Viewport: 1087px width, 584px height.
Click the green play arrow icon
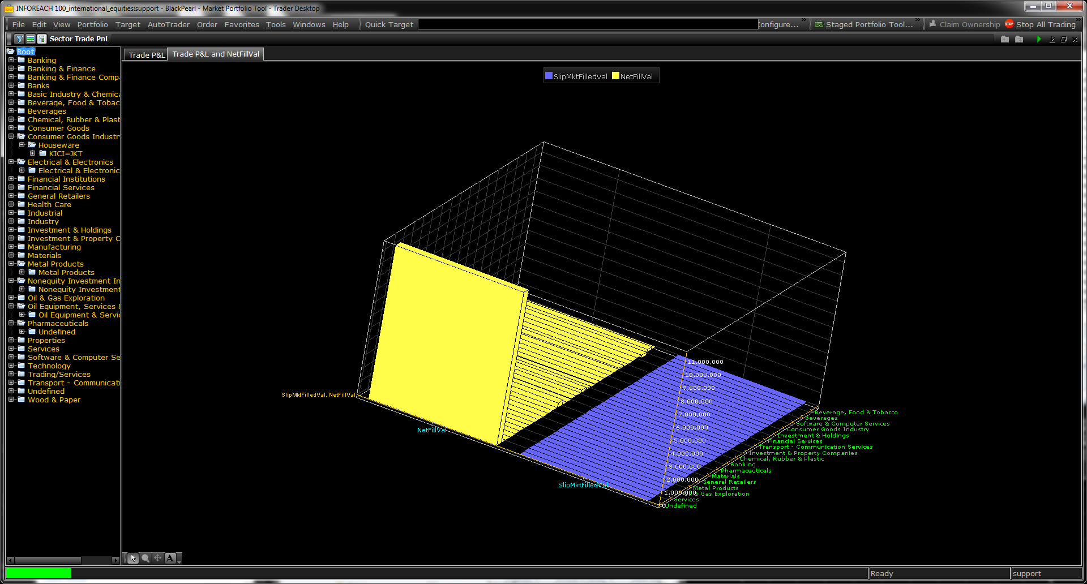pos(1038,39)
